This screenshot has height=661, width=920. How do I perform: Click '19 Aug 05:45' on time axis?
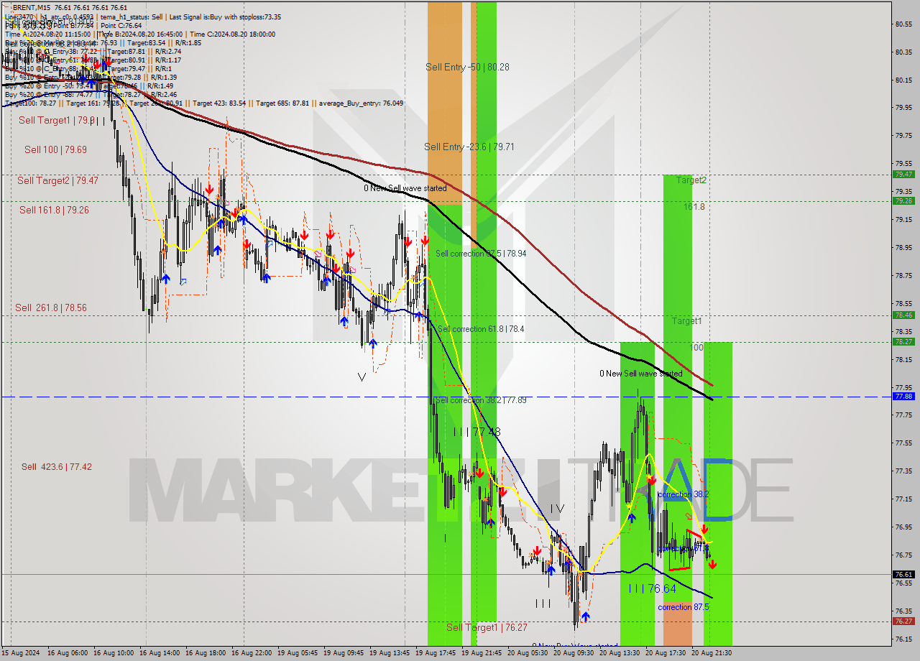[298, 653]
